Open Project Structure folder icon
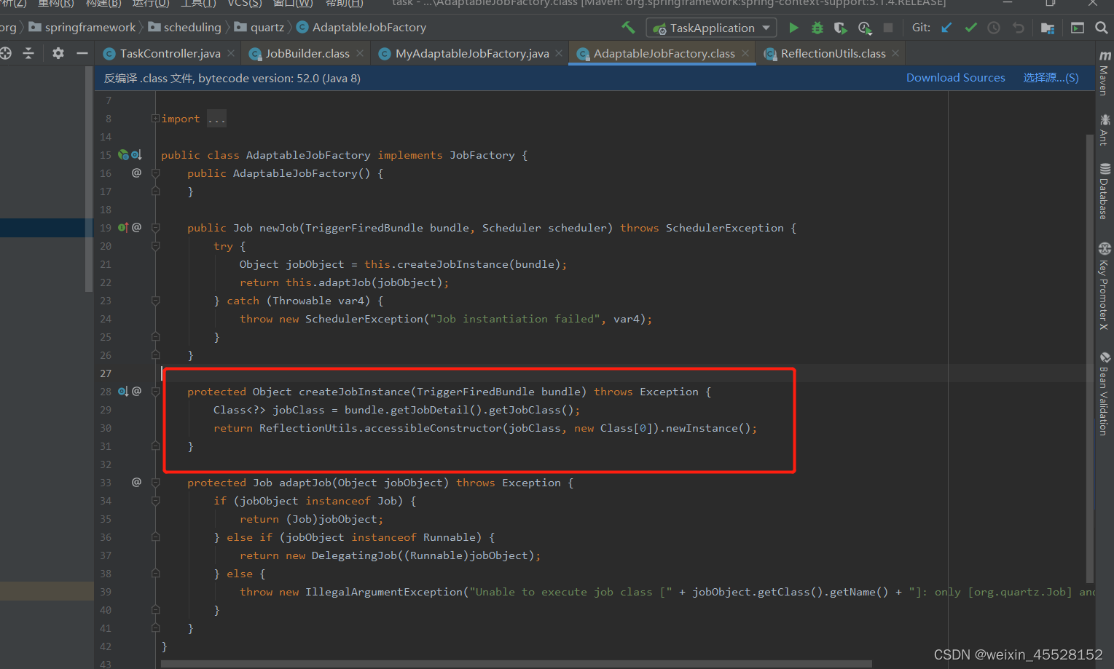This screenshot has height=669, width=1114. 1048,28
